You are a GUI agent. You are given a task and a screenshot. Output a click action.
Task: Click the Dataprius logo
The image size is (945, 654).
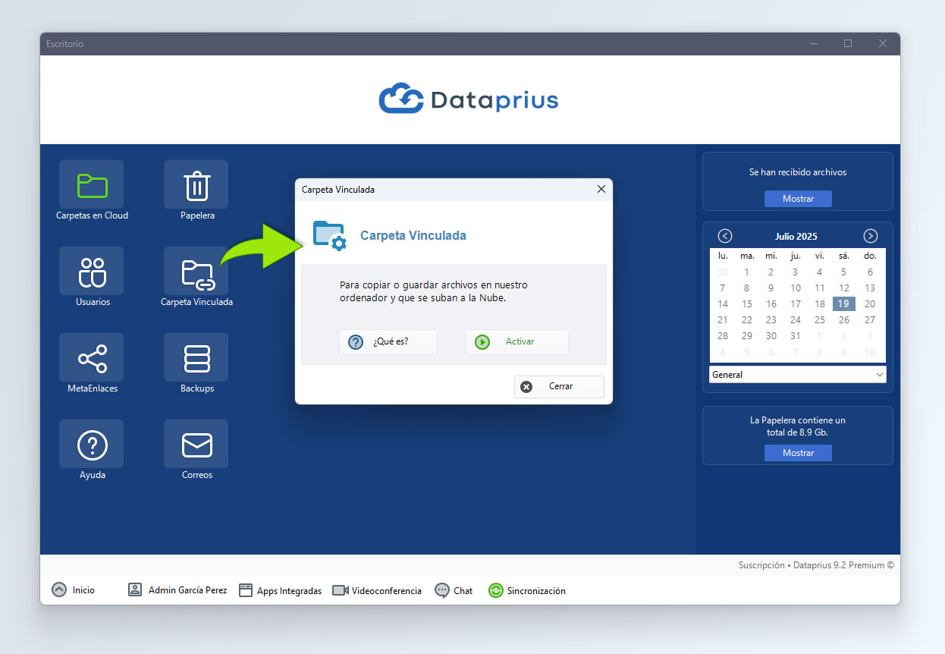469,99
